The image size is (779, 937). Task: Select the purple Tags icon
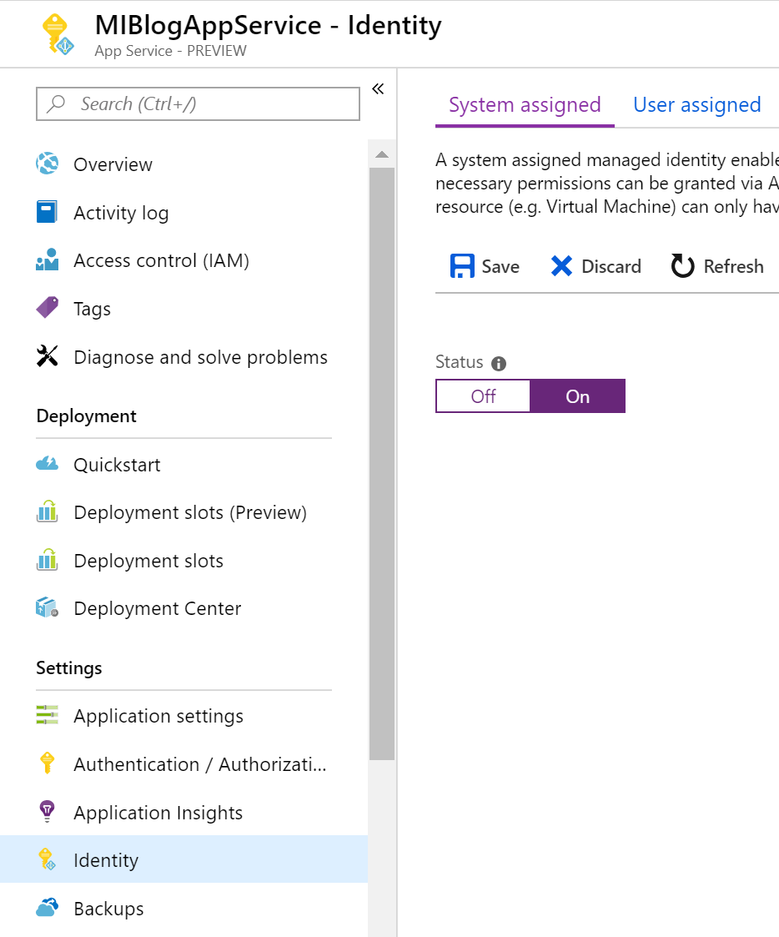click(48, 308)
